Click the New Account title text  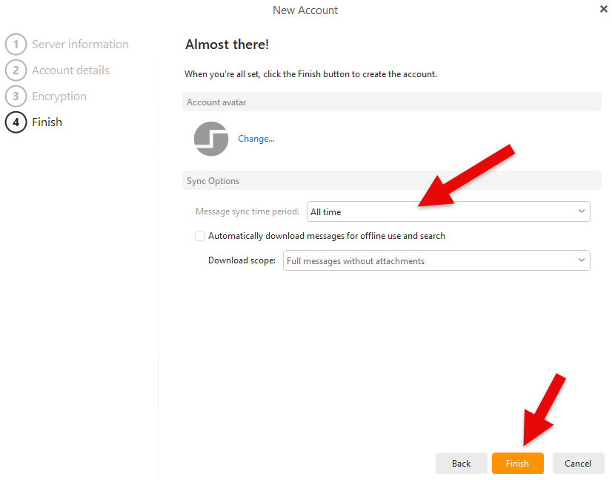(x=305, y=10)
